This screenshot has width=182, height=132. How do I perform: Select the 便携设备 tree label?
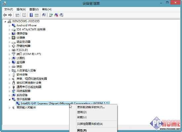pyautogui.click(x=22, y=34)
